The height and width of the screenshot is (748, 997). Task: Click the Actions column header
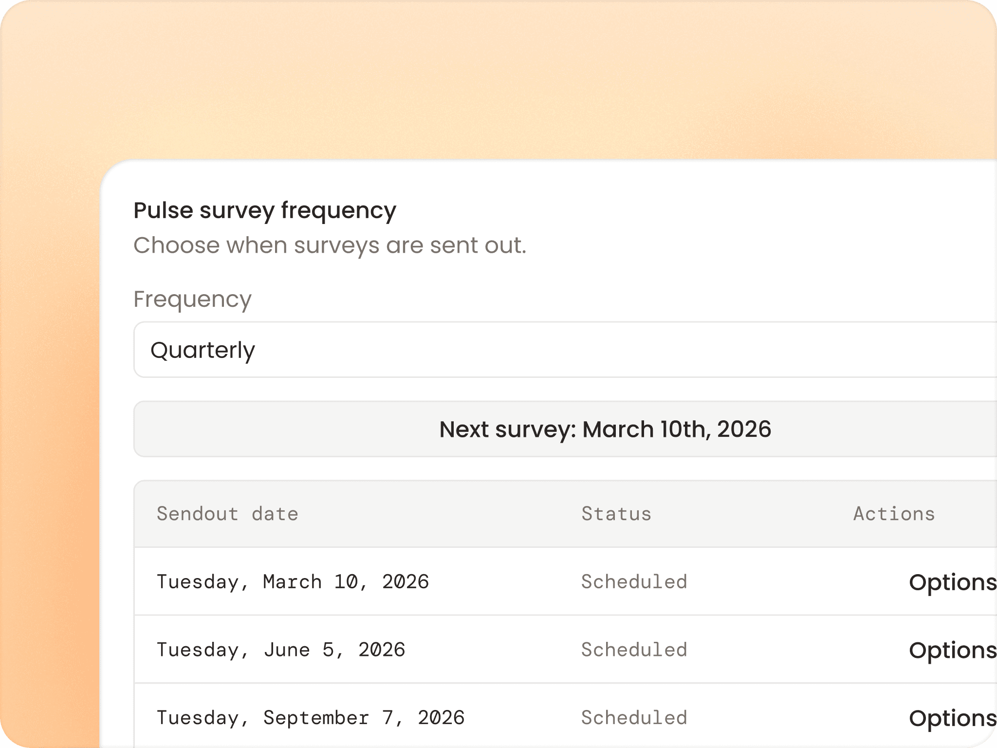click(x=894, y=514)
